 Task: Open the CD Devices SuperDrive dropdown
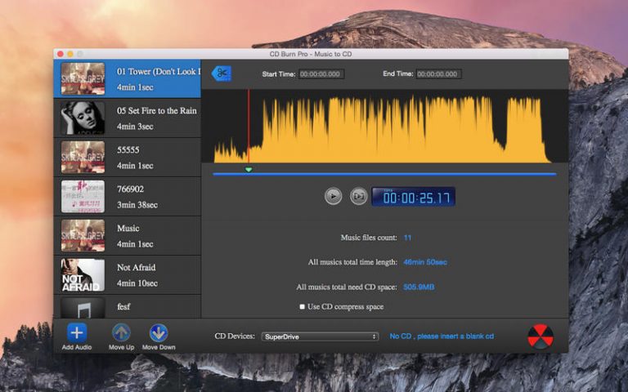pos(320,336)
